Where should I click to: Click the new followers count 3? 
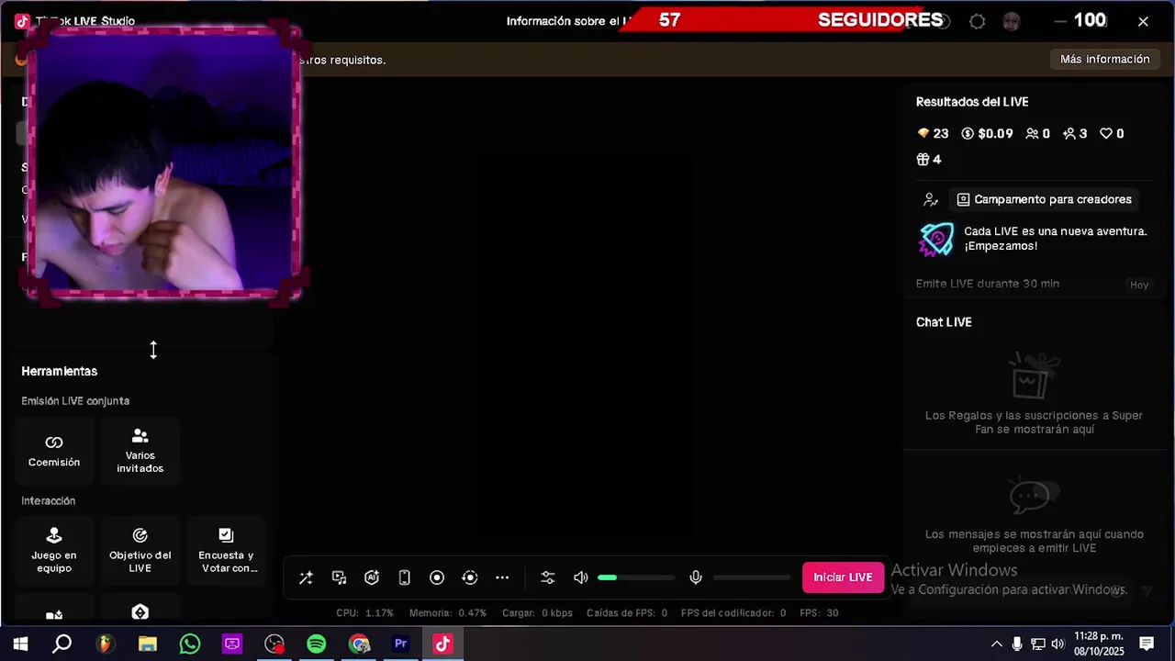point(1075,134)
